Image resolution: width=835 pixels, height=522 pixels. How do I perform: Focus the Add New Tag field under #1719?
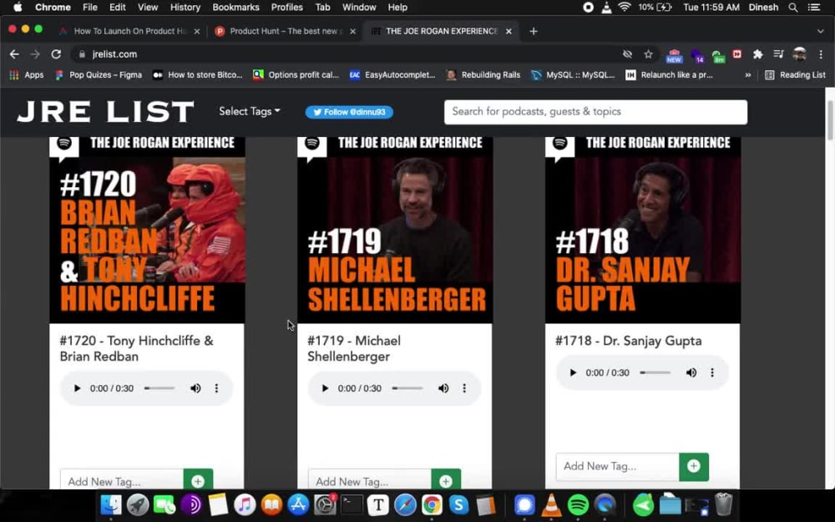click(370, 480)
